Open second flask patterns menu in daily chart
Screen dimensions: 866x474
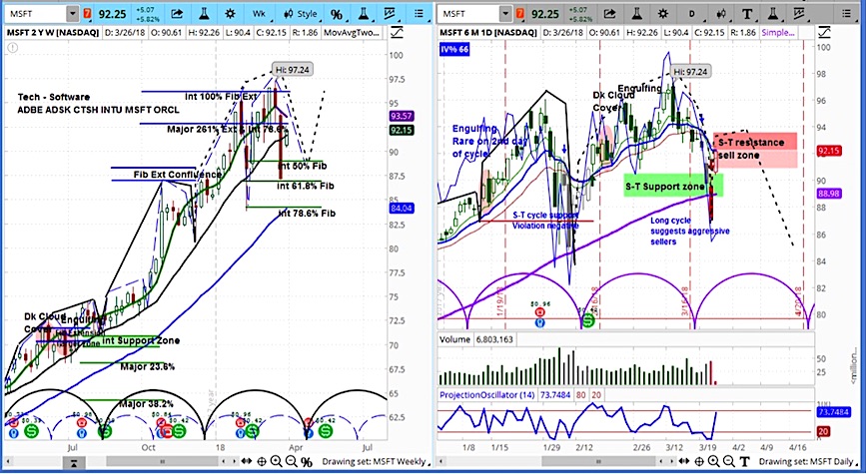[774, 14]
